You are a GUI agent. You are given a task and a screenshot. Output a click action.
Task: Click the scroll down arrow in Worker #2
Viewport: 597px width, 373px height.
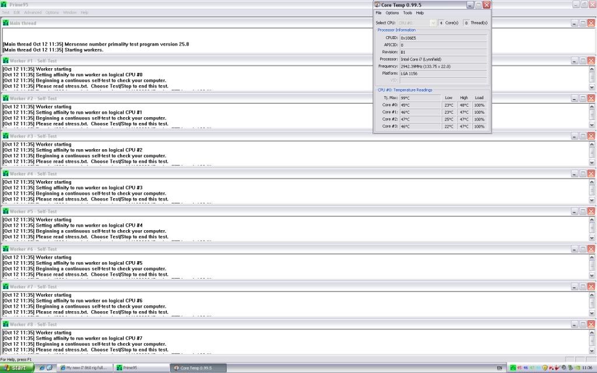(592, 125)
